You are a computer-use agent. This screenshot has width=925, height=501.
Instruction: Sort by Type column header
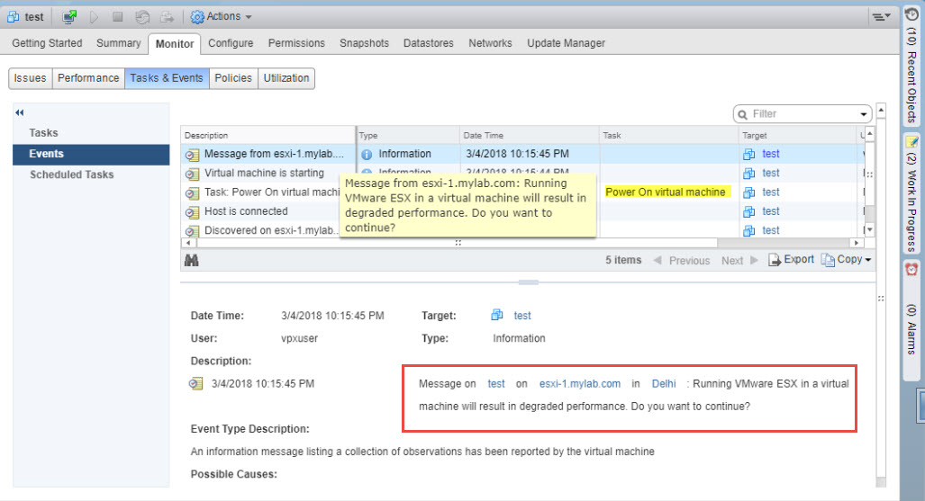[x=408, y=135]
